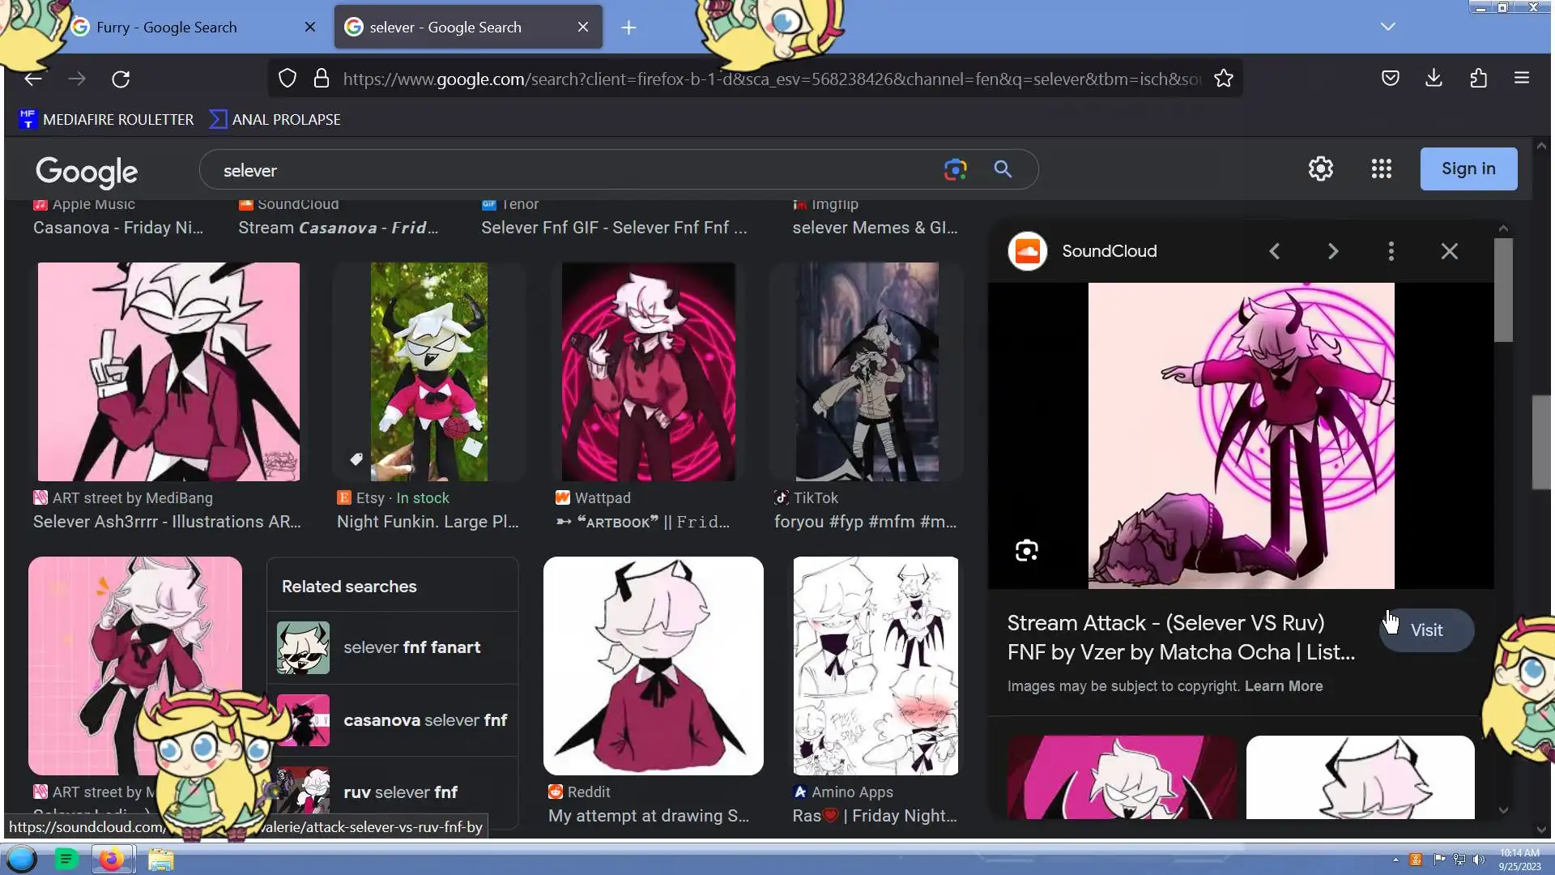Viewport: 1555px width, 875px height.
Task: Bookmark this page with star icon
Action: click(x=1223, y=79)
